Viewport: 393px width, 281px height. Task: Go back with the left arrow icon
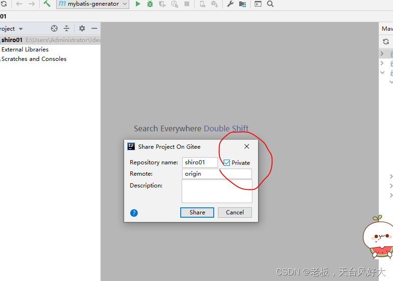19,4
